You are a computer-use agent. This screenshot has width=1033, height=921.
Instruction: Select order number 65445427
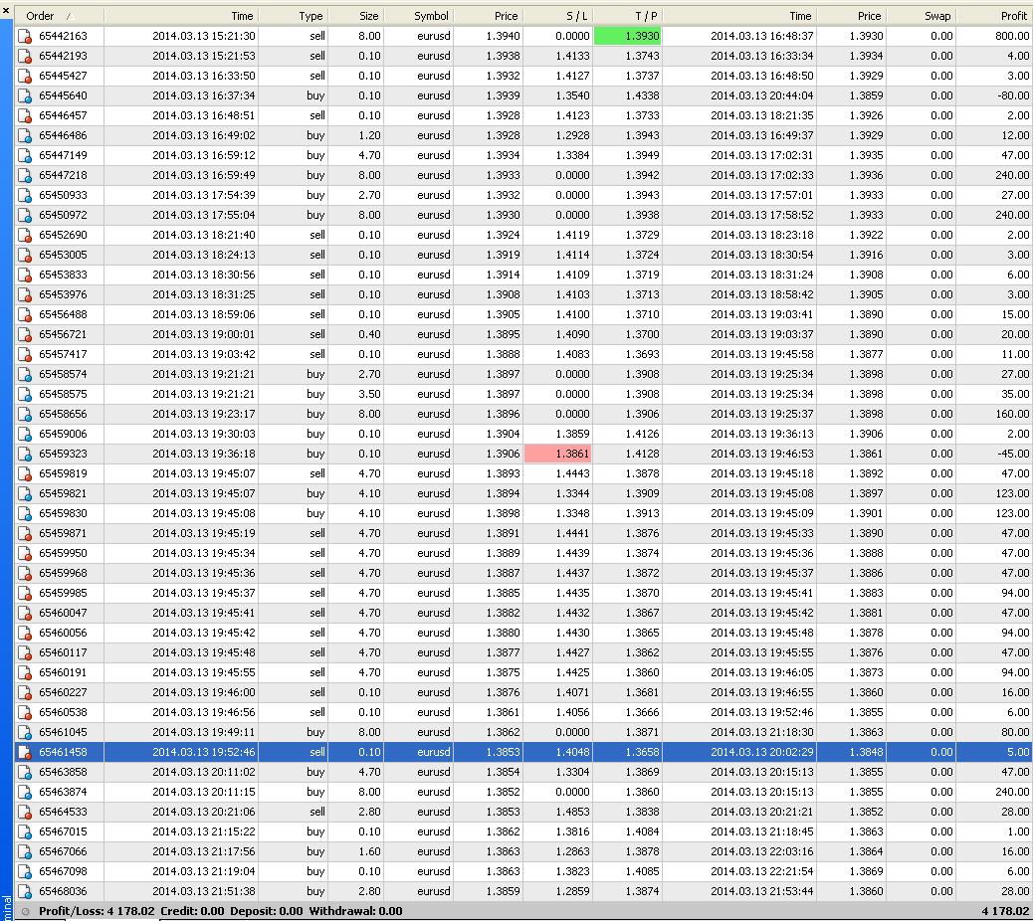click(x=63, y=77)
